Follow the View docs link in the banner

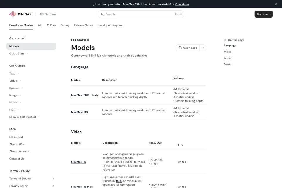pos(182,4)
